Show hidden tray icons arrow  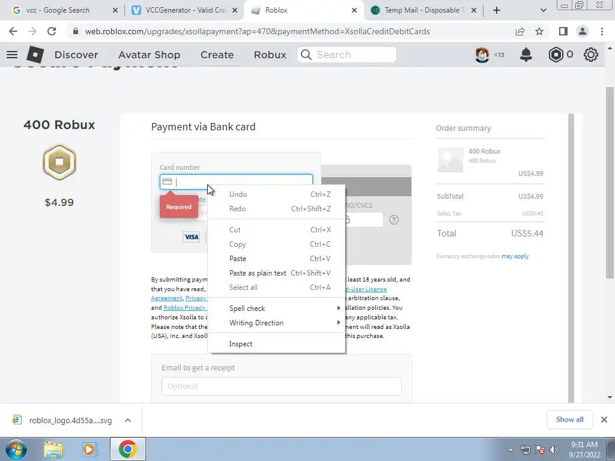(510, 450)
